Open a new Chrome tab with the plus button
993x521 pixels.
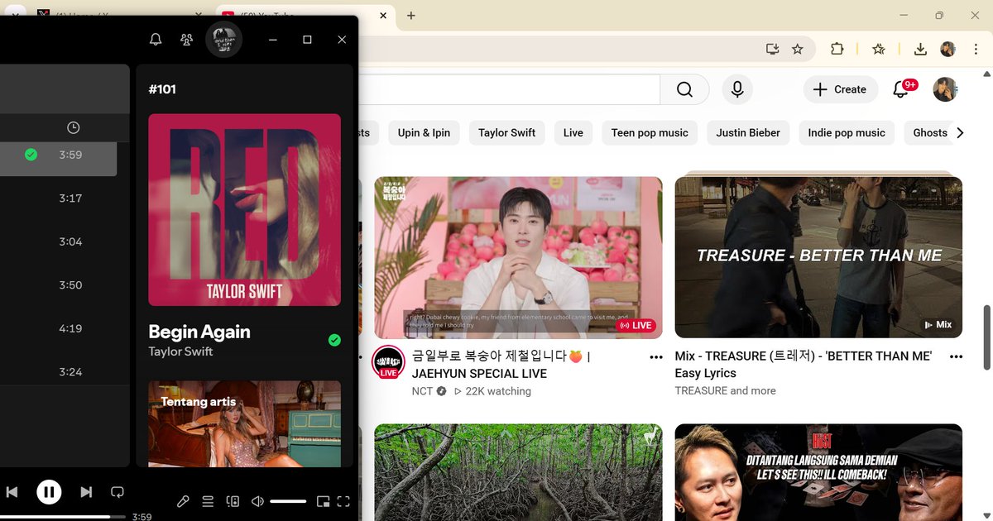click(411, 16)
